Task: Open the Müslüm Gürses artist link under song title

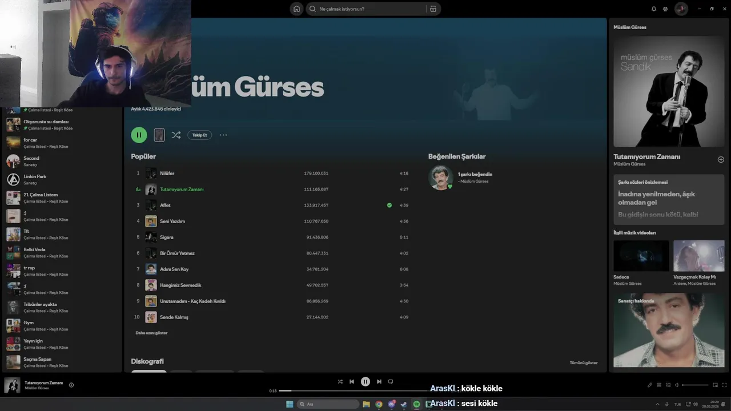Action: [x=629, y=164]
